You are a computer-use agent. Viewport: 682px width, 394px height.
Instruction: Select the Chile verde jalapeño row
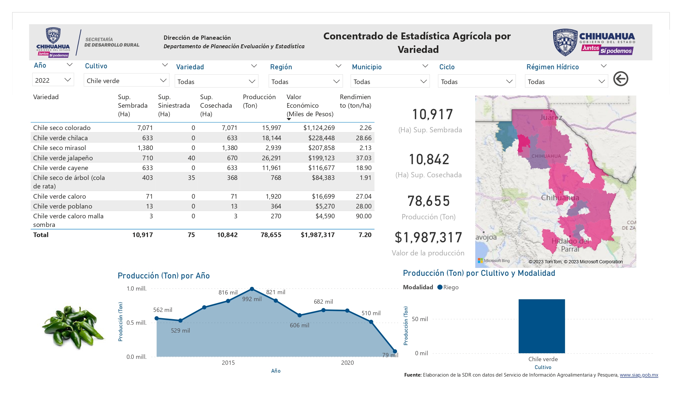(x=202, y=158)
